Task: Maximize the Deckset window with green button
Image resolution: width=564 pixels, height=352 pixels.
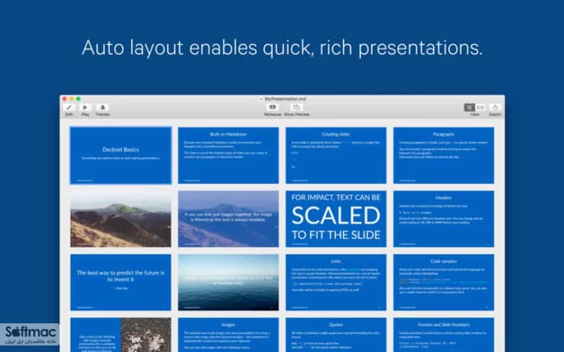Action: 78,99
